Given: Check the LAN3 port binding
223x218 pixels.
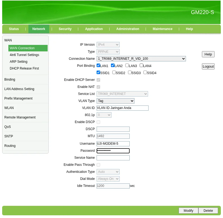Looking at the screenshot, I should 127,65.
